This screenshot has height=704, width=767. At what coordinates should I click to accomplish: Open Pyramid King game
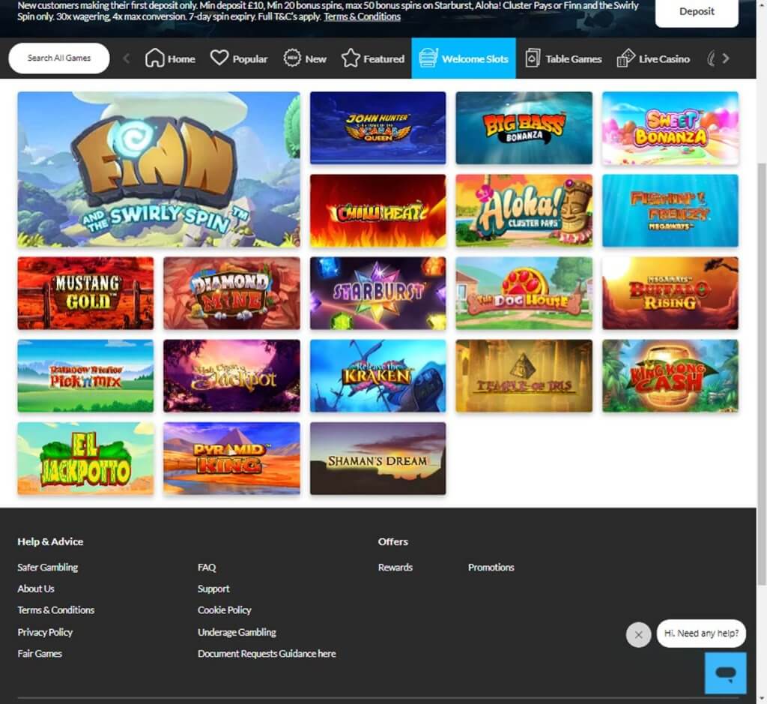pyautogui.click(x=231, y=459)
